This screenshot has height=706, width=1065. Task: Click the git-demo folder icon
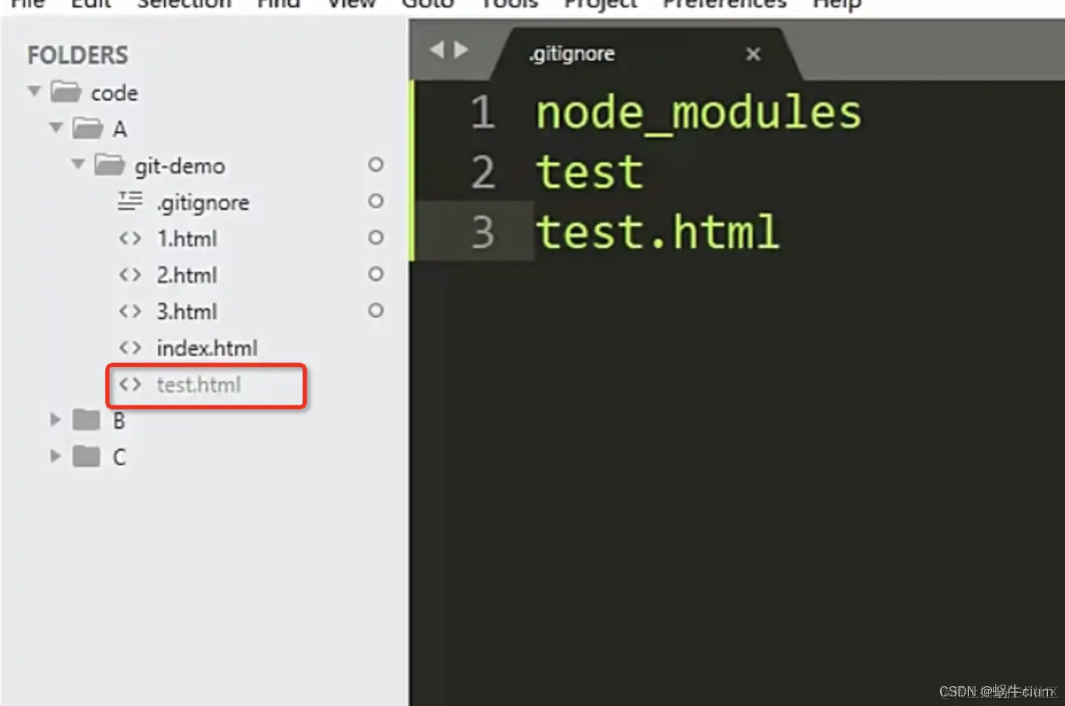[110, 165]
